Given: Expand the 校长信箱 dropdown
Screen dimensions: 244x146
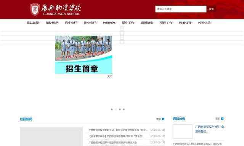Looking at the screenshot, I should pyautogui.click(x=205, y=23).
